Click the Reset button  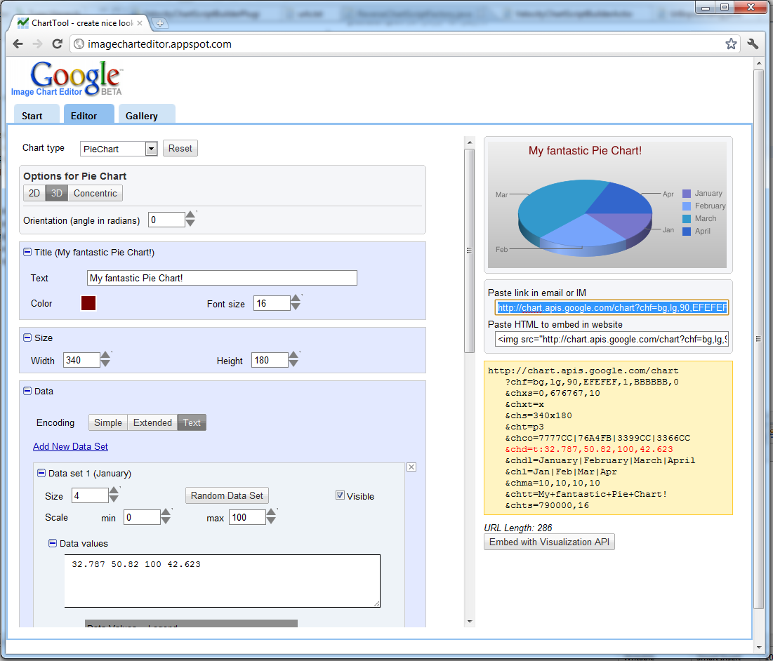point(180,148)
